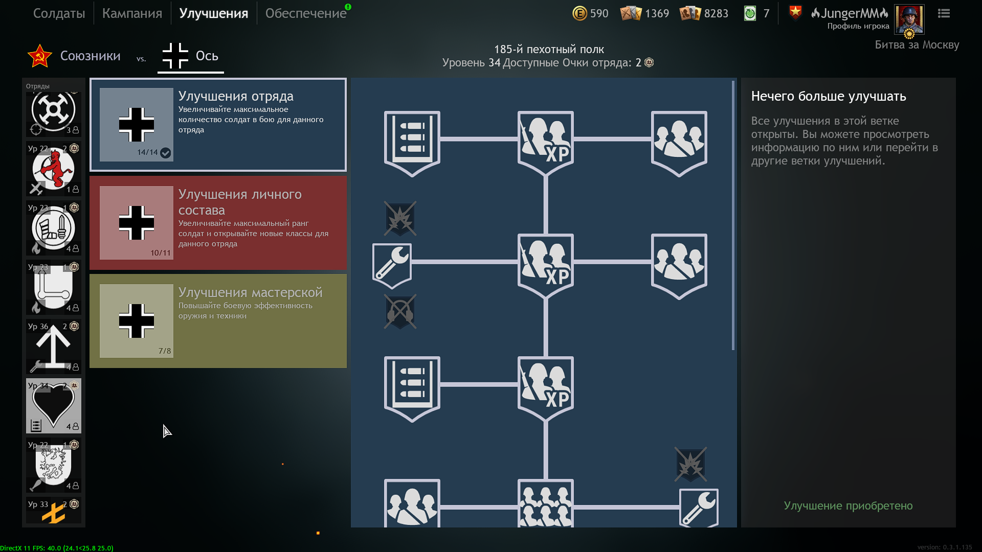Open the hamburger main menu icon
This screenshot has height=552, width=982.
944,13
